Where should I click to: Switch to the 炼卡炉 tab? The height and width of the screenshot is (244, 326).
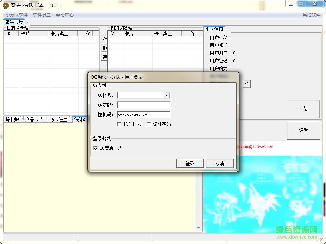coord(13,119)
